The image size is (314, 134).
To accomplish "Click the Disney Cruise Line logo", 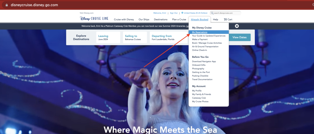I will [94, 19].
